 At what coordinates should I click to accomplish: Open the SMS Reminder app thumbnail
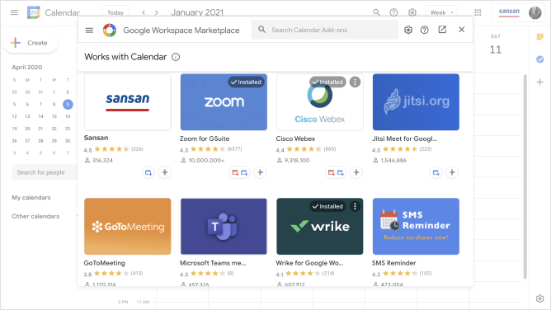click(416, 227)
